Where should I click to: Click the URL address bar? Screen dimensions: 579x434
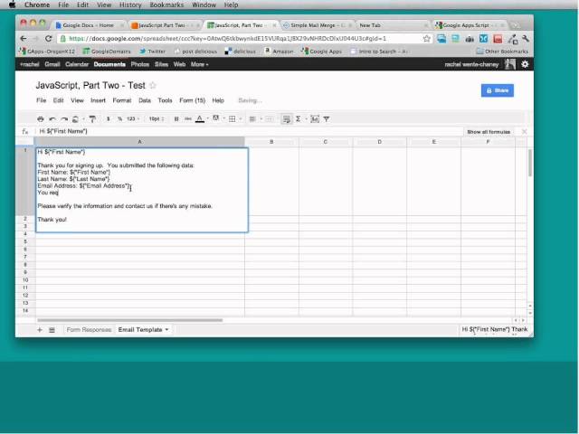240,38
